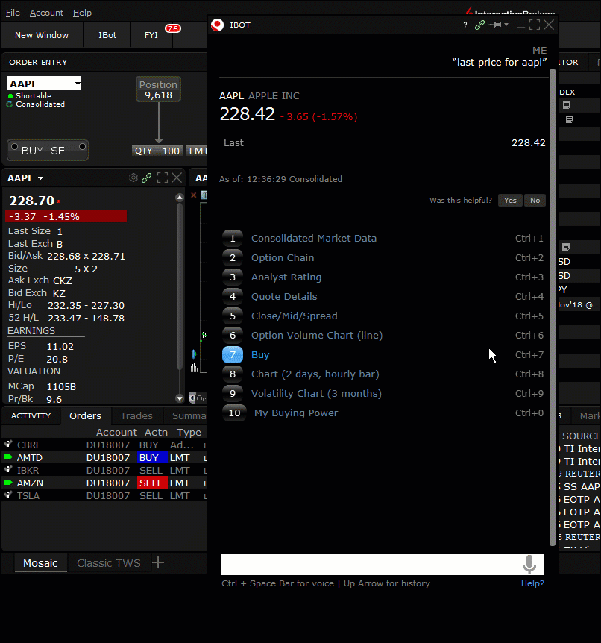Click the IBot red logo icon

(x=217, y=25)
